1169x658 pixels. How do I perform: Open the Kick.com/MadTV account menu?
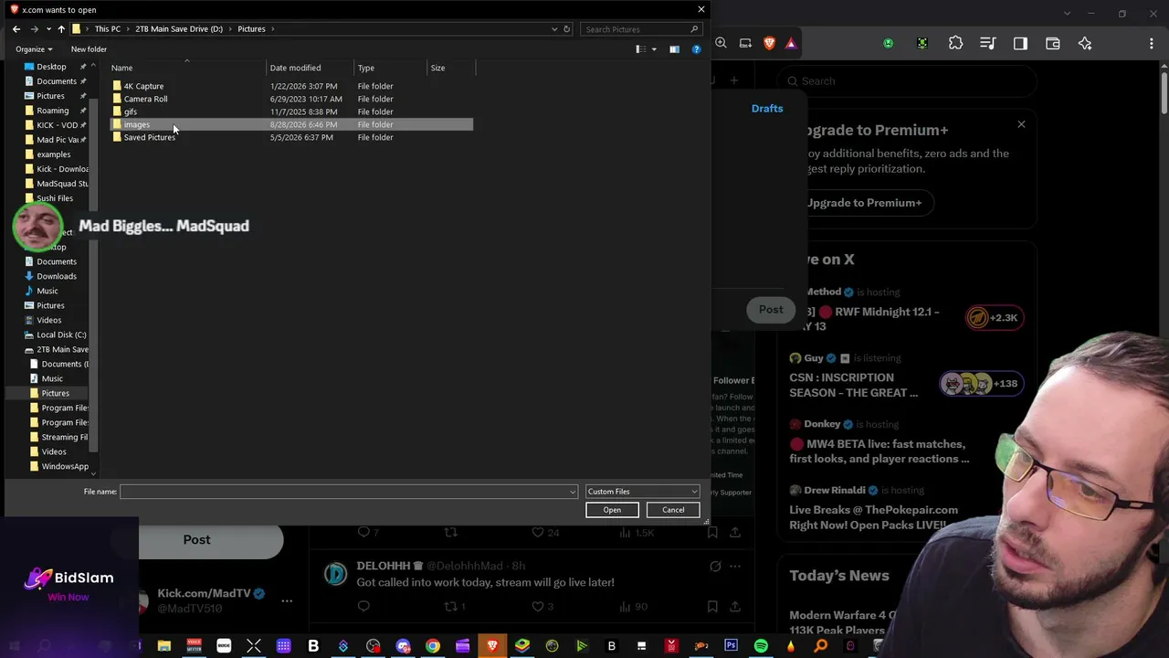point(287,600)
